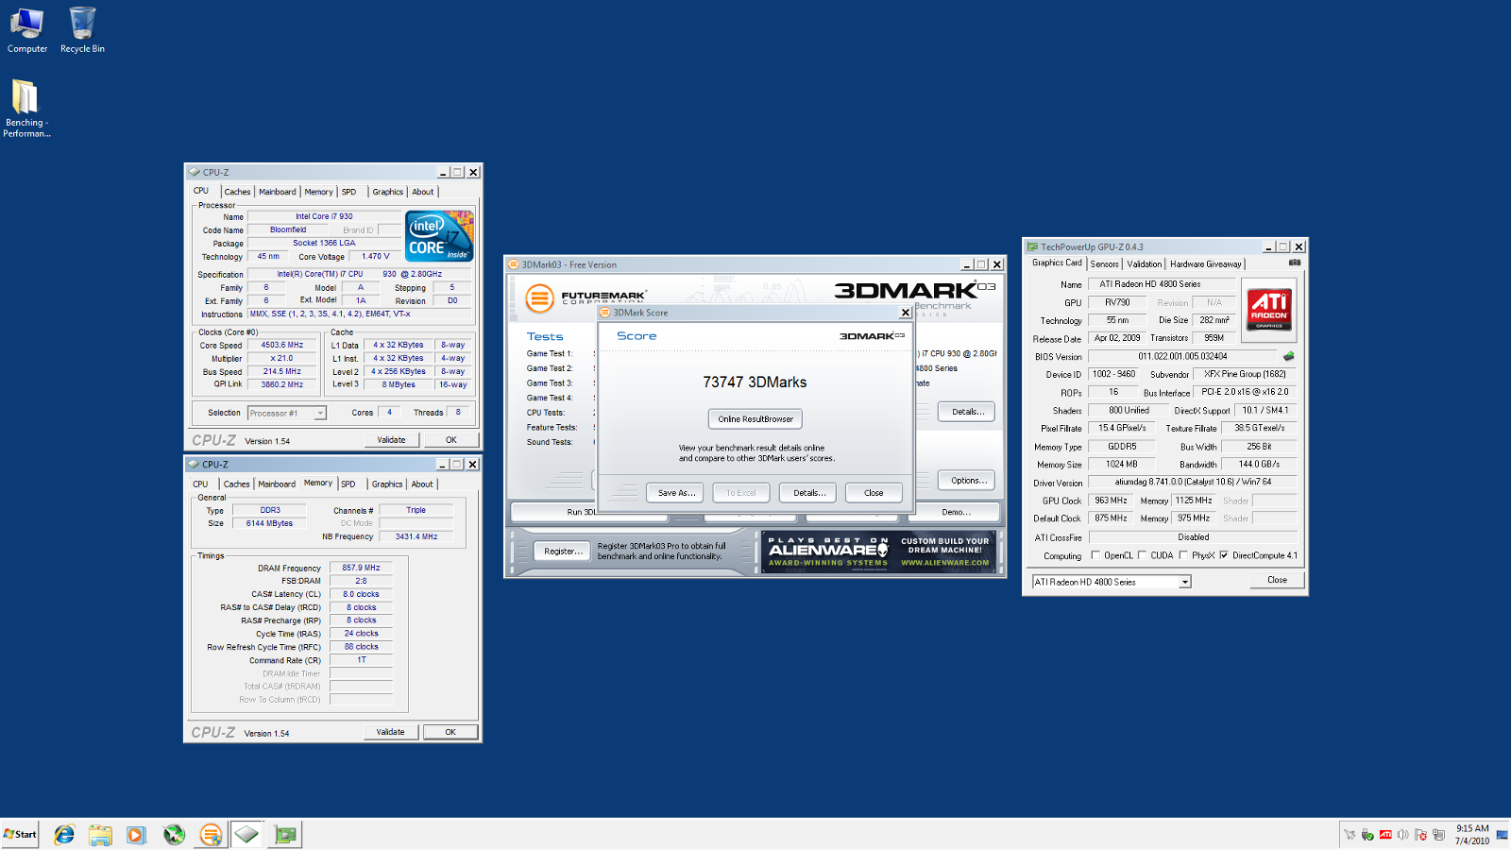Click the Demo button in 3DMark03
This screenshot has height=850, width=1511.
tap(956, 512)
